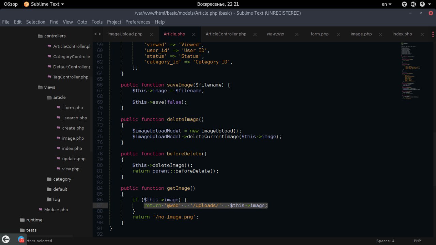
Task: Switch to the form.php tab
Action: pyautogui.click(x=320, y=34)
